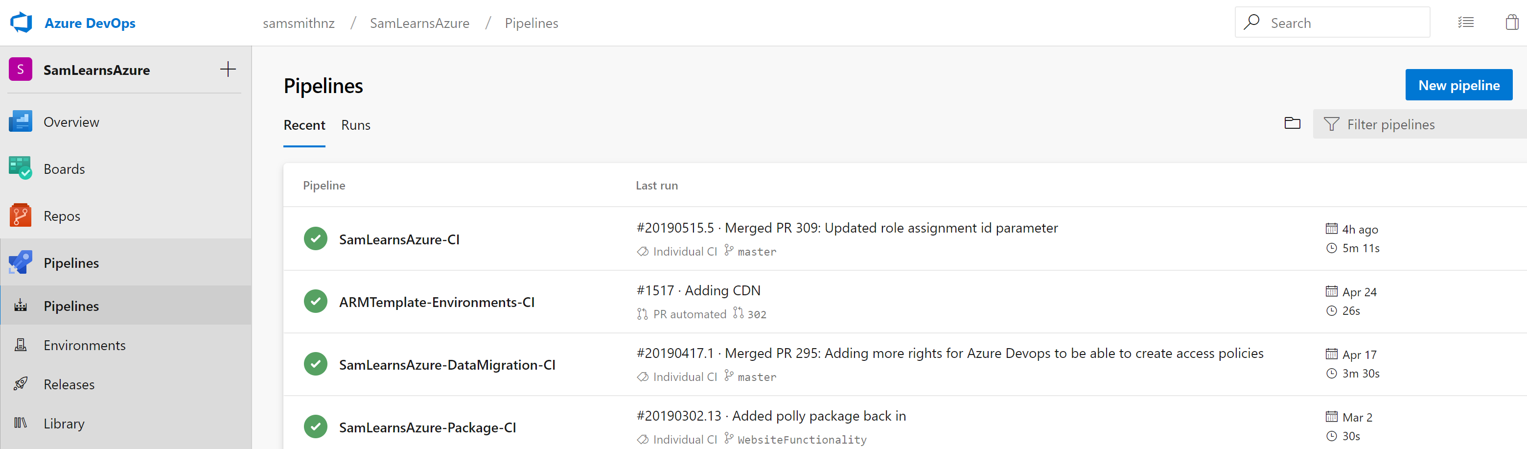Open Boards from the sidebar

tap(64, 169)
